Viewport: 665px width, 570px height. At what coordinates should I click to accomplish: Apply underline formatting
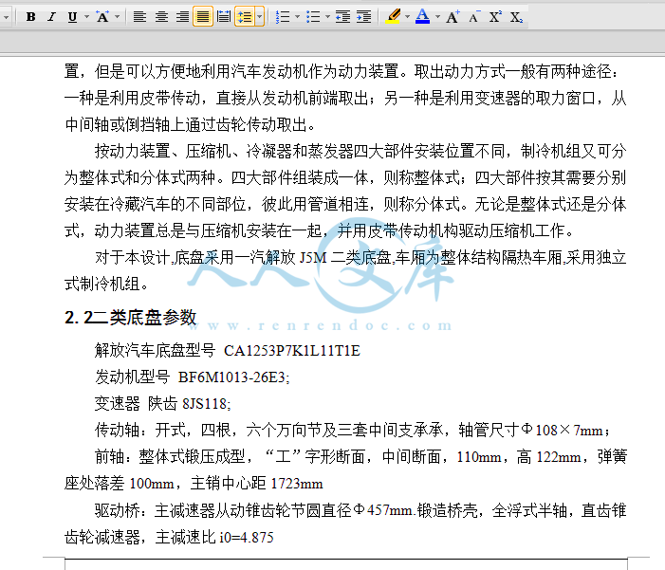(x=72, y=17)
